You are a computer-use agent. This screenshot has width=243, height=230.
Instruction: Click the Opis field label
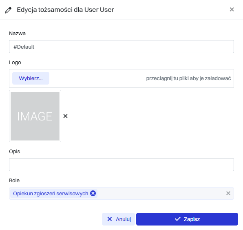coord(15,152)
